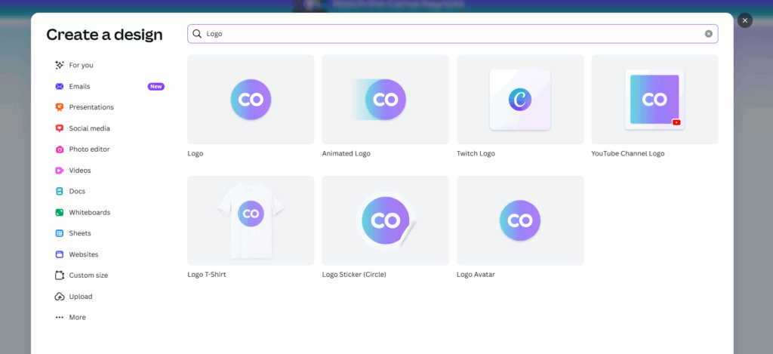Click the Custom size frame icon
773x354 pixels.
[60, 275]
